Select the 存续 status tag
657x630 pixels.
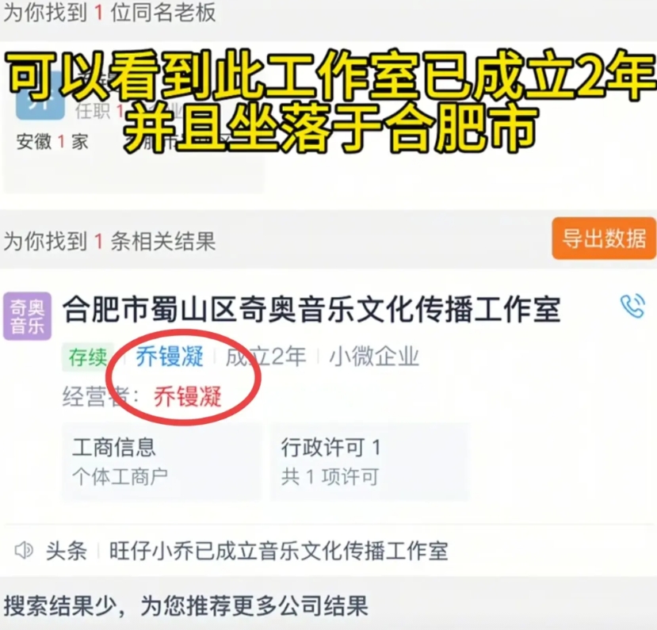tap(88, 357)
